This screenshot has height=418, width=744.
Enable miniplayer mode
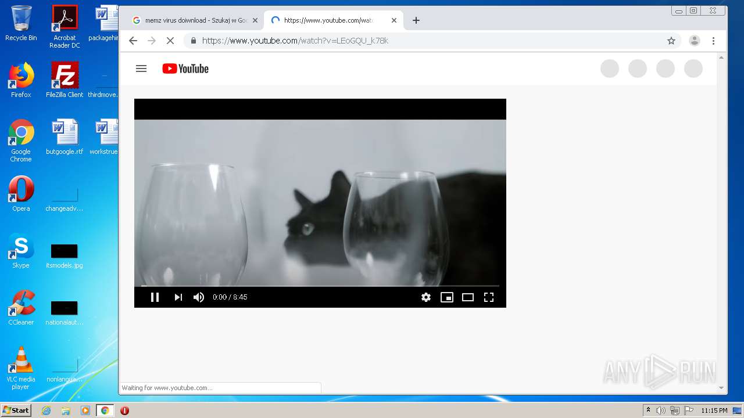447,297
